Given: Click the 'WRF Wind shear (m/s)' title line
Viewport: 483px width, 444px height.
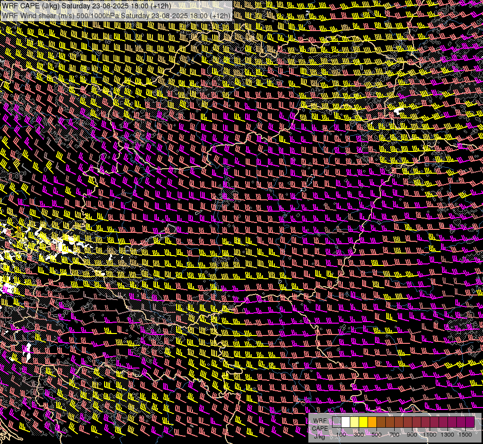Looking at the screenshot, I should [116, 16].
